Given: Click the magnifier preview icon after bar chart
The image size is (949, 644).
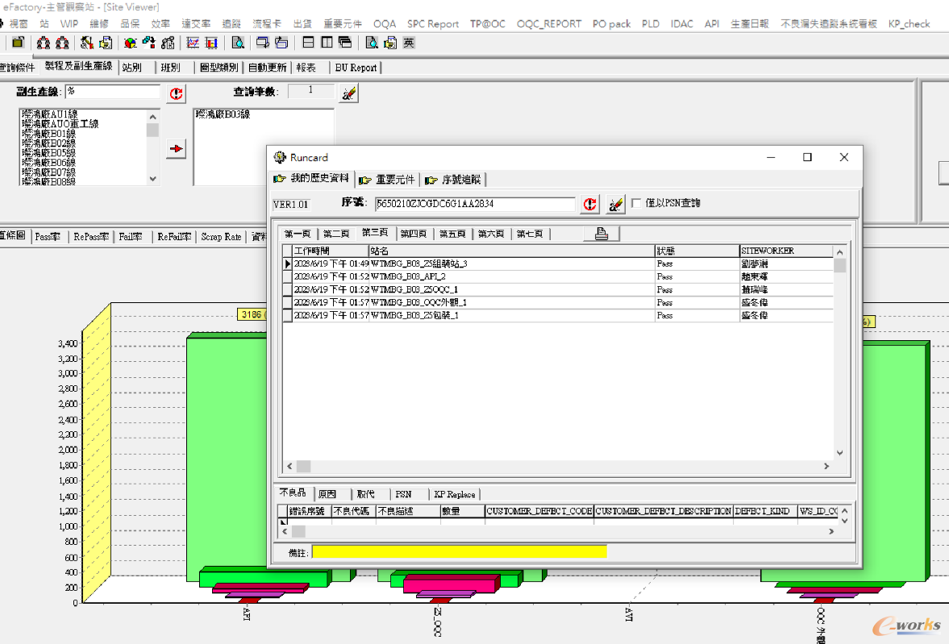Looking at the screenshot, I should (238, 43).
